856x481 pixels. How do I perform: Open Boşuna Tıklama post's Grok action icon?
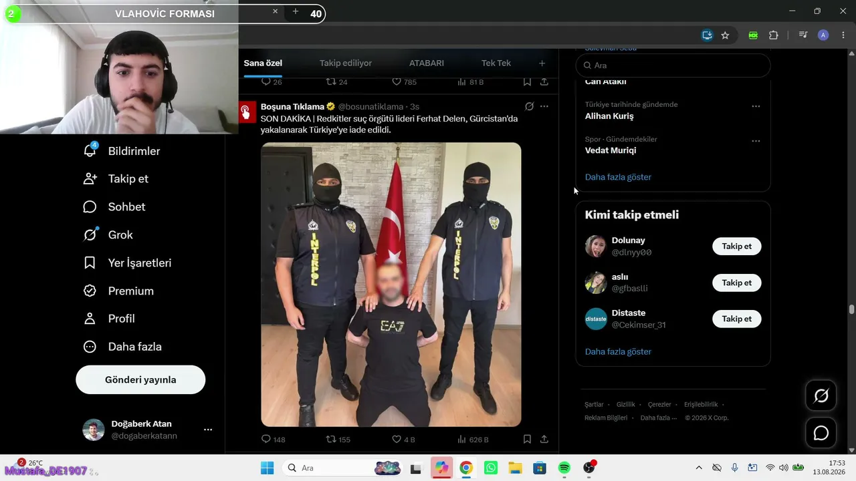529,106
